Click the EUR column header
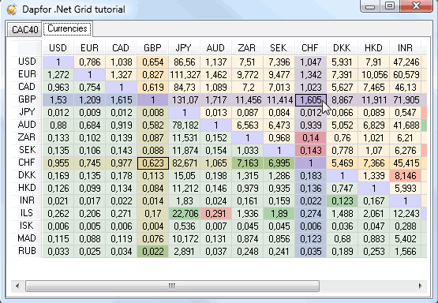 [89, 48]
